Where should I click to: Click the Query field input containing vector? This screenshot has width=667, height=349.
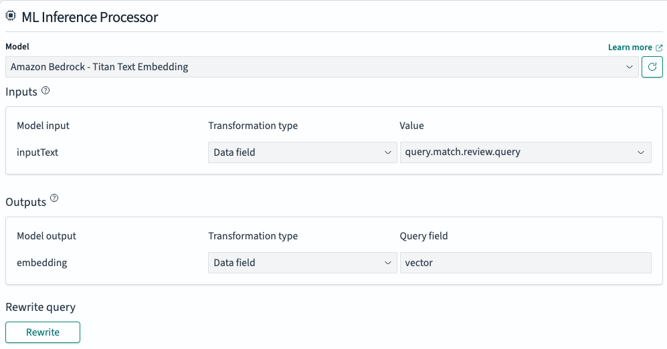(x=526, y=263)
